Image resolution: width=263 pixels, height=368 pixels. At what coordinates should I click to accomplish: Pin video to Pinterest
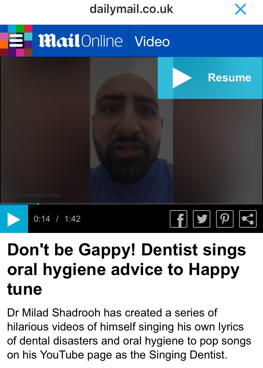[224, 219]
